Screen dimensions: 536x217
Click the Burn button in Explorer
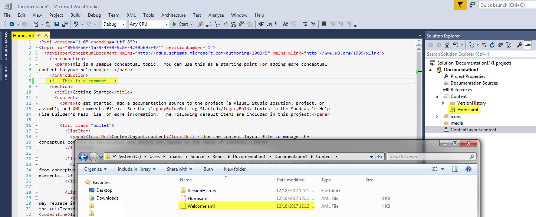click(208, 169)
